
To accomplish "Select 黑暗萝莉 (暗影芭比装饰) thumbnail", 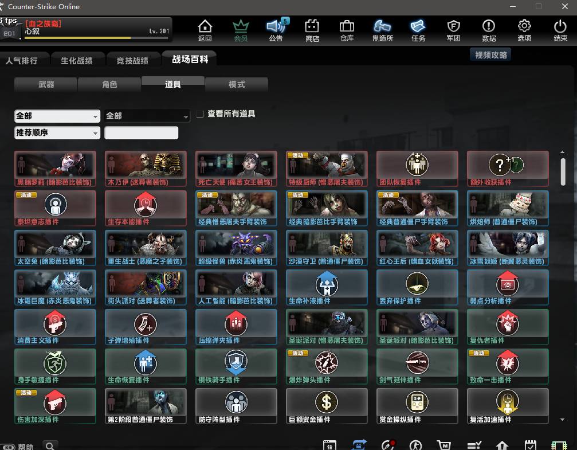I will click(x=55, y=169).
